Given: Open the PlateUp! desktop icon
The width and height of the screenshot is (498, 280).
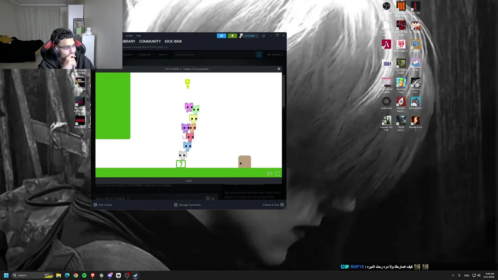Looking at the screenshot, I should click(416, 46).
